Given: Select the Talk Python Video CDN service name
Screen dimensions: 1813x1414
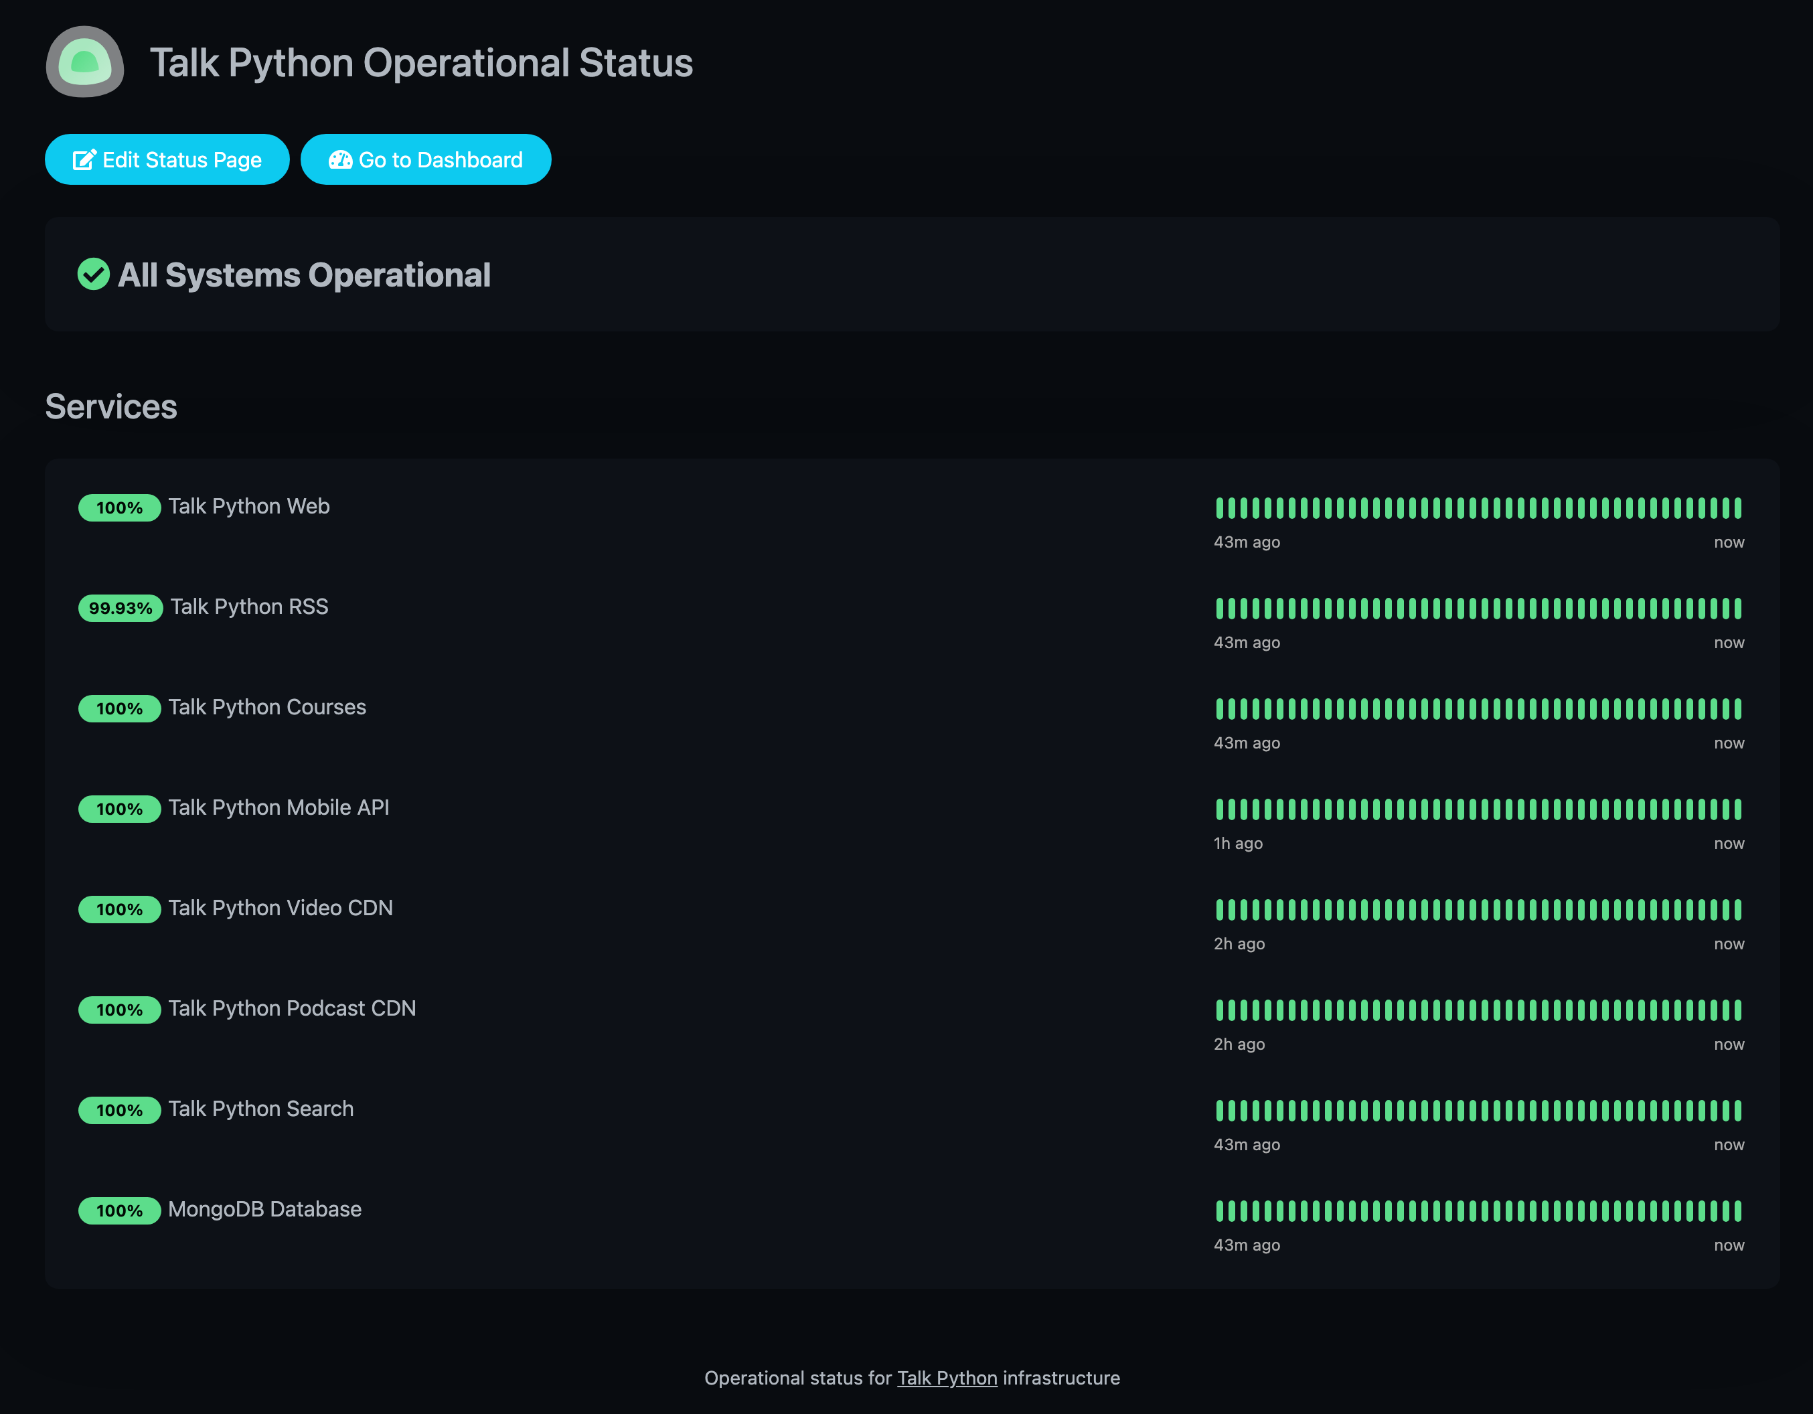Looking at the screenshot, I should click(x=281, y=909).
